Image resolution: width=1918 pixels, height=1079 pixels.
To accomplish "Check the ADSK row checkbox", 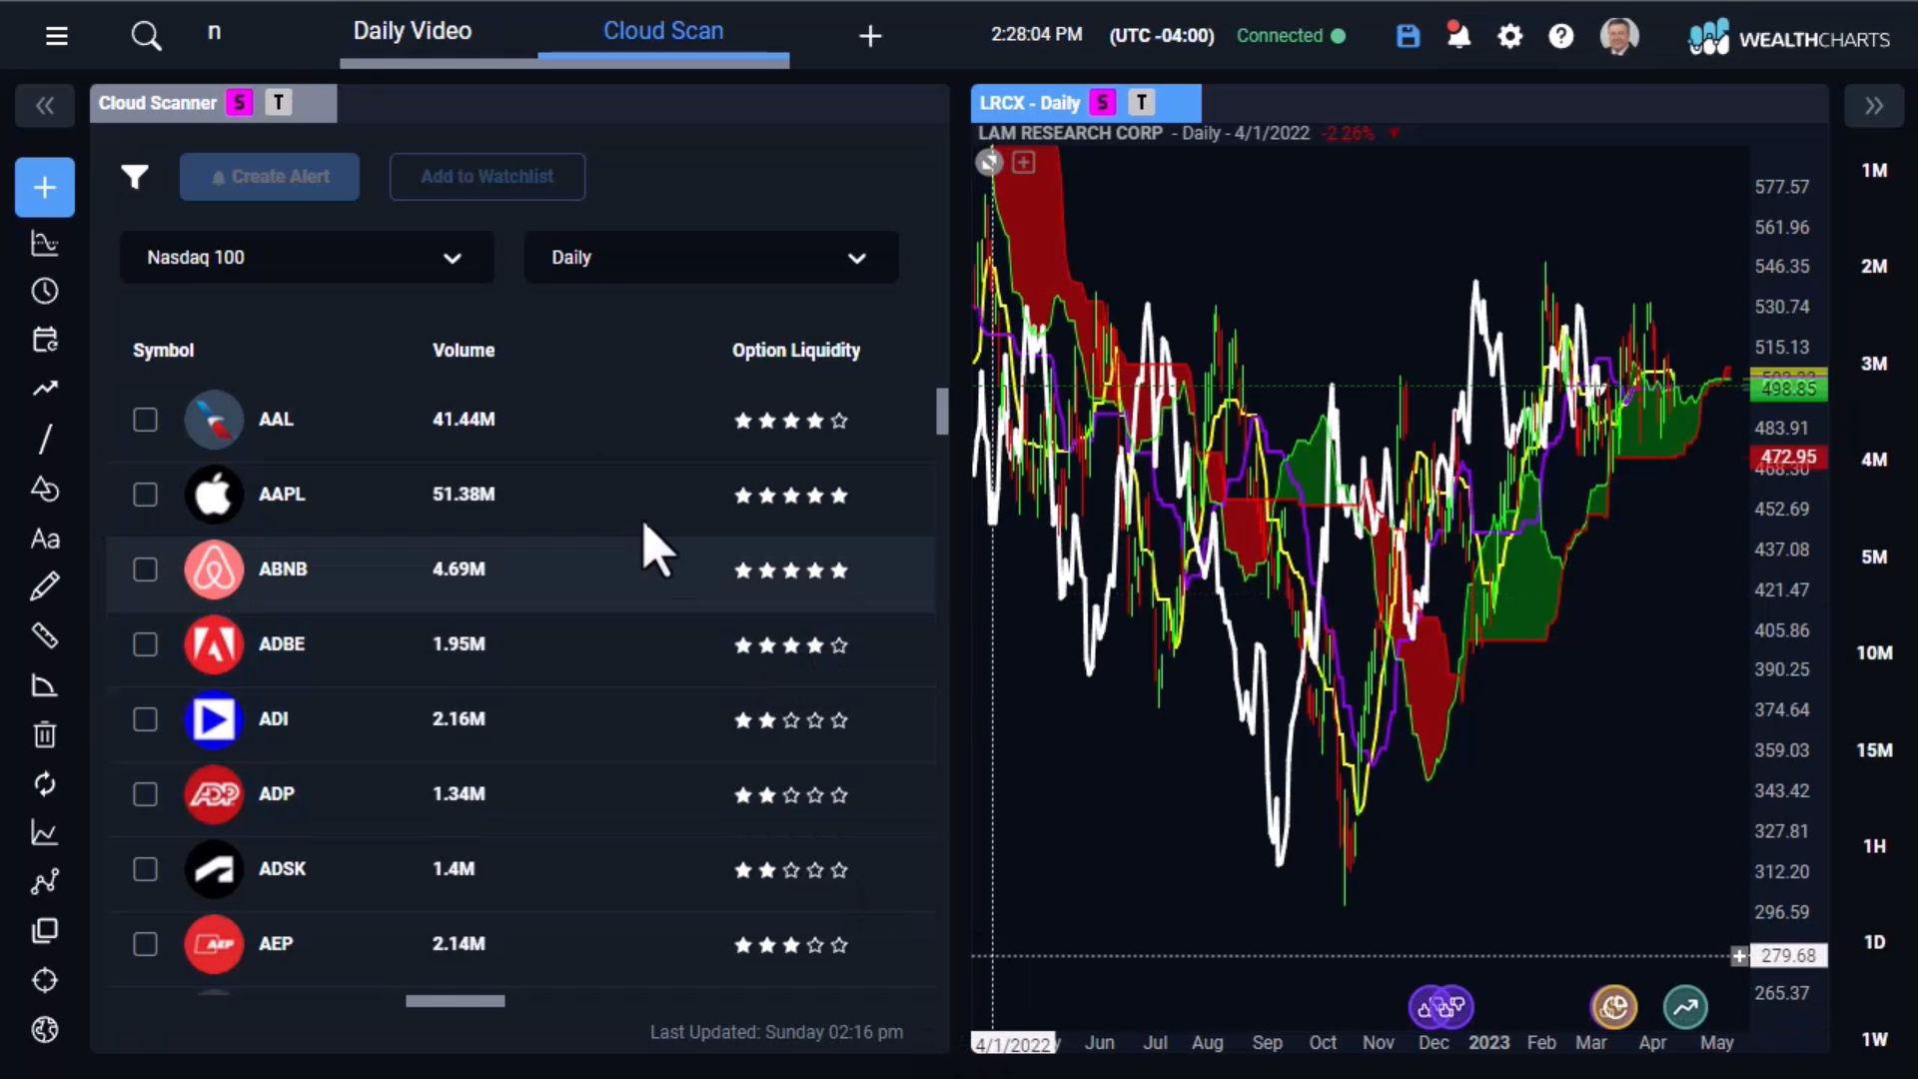I will [x=145, y=869].
